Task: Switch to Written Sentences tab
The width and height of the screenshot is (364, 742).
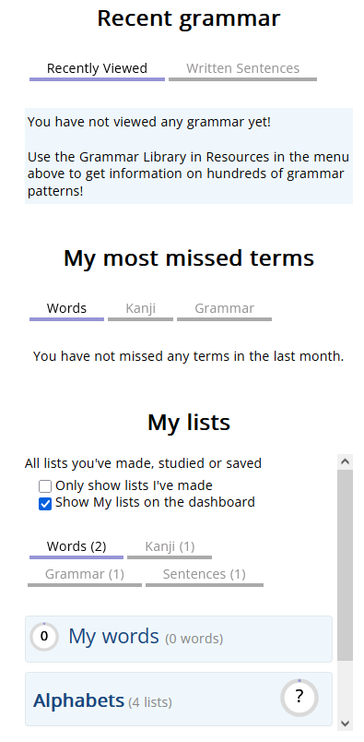Action: point(242,69)
